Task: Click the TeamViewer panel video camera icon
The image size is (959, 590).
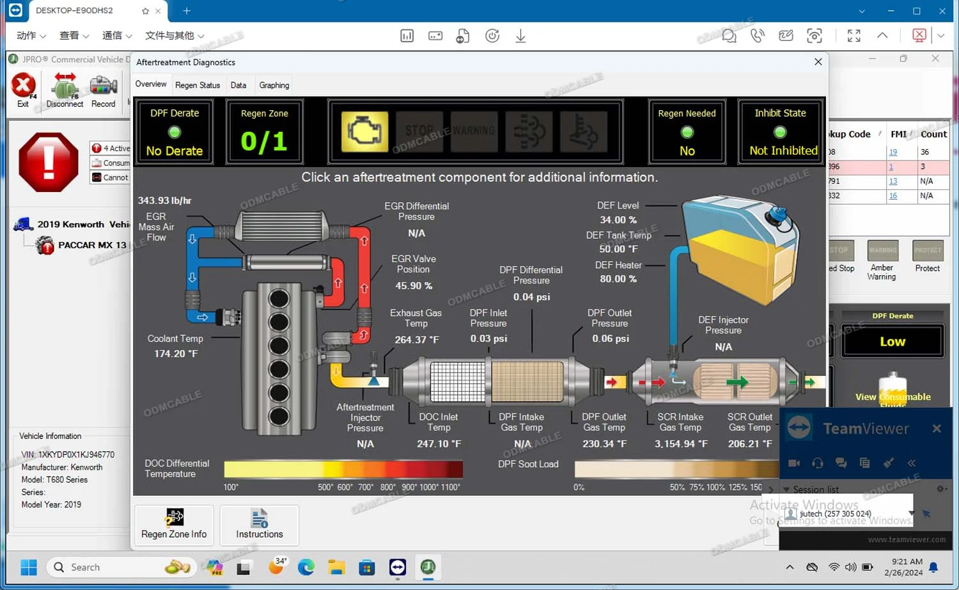Action: 794,463
